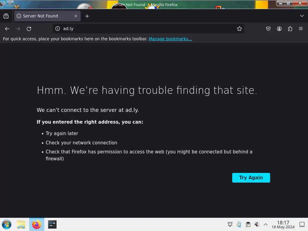Minimize the Firefox window
308x231 pixels.
(281, 3)
